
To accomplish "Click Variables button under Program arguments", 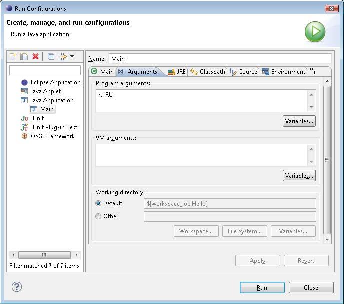I will [x=299, y=121].
